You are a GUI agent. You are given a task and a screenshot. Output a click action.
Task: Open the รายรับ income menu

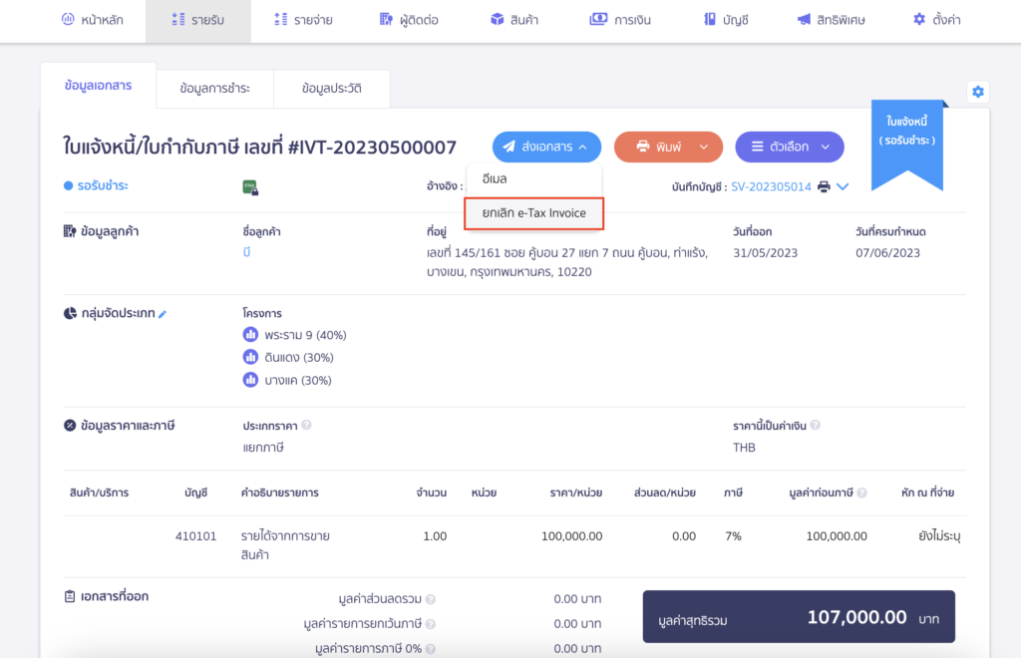point(198,20)
